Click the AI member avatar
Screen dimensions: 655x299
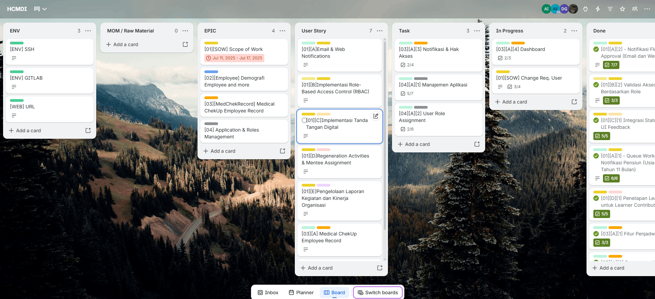point(546,9)
